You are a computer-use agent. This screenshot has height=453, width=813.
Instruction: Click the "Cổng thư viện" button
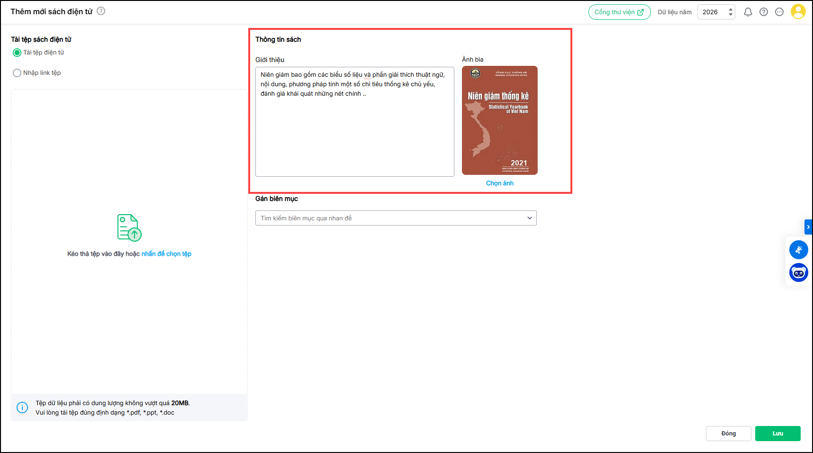pyautogui.click(x=619, y=12)
